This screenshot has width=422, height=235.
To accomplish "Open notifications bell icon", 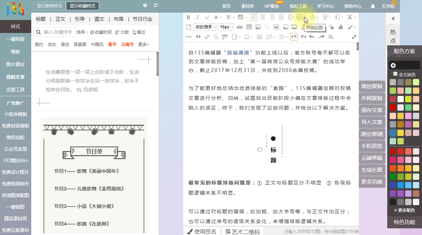I will point(373,6).
